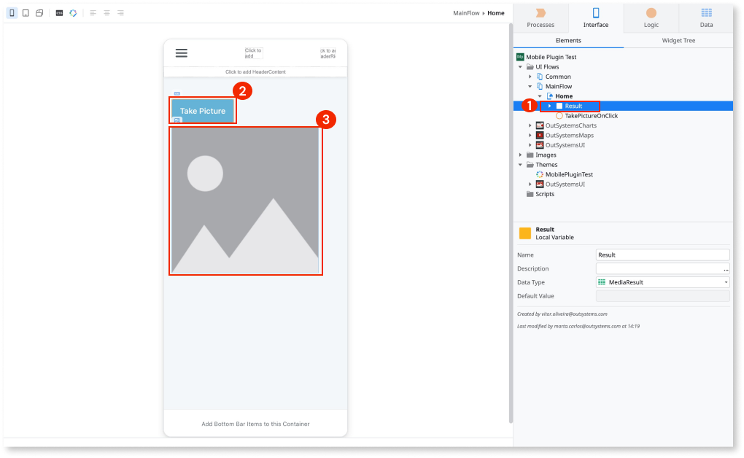Click the rotate orientation icon

(39, 12)
